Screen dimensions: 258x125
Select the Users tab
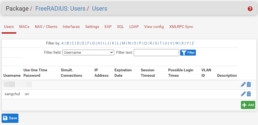[9, 27]
